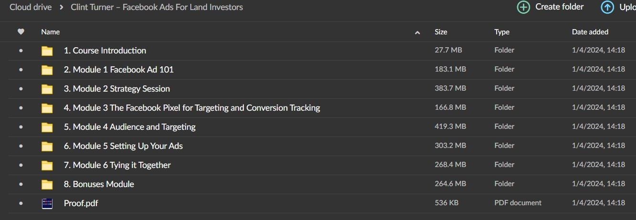Click the Upload arrow icon
This screenshot has width=636, height=220.
click(607, 7)
